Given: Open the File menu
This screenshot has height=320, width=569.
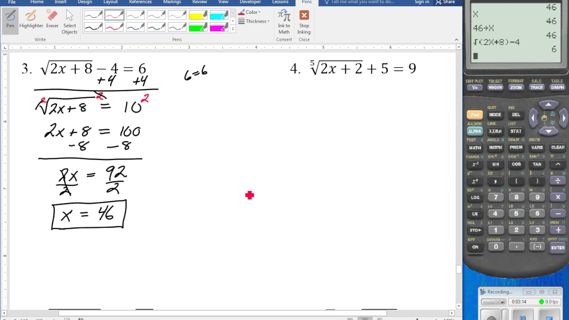Looking at the screenshot, I should (12, 2).
